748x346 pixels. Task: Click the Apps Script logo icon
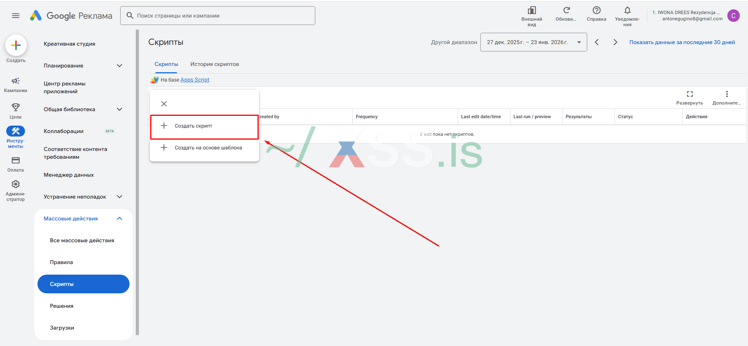tap(155, 80)
